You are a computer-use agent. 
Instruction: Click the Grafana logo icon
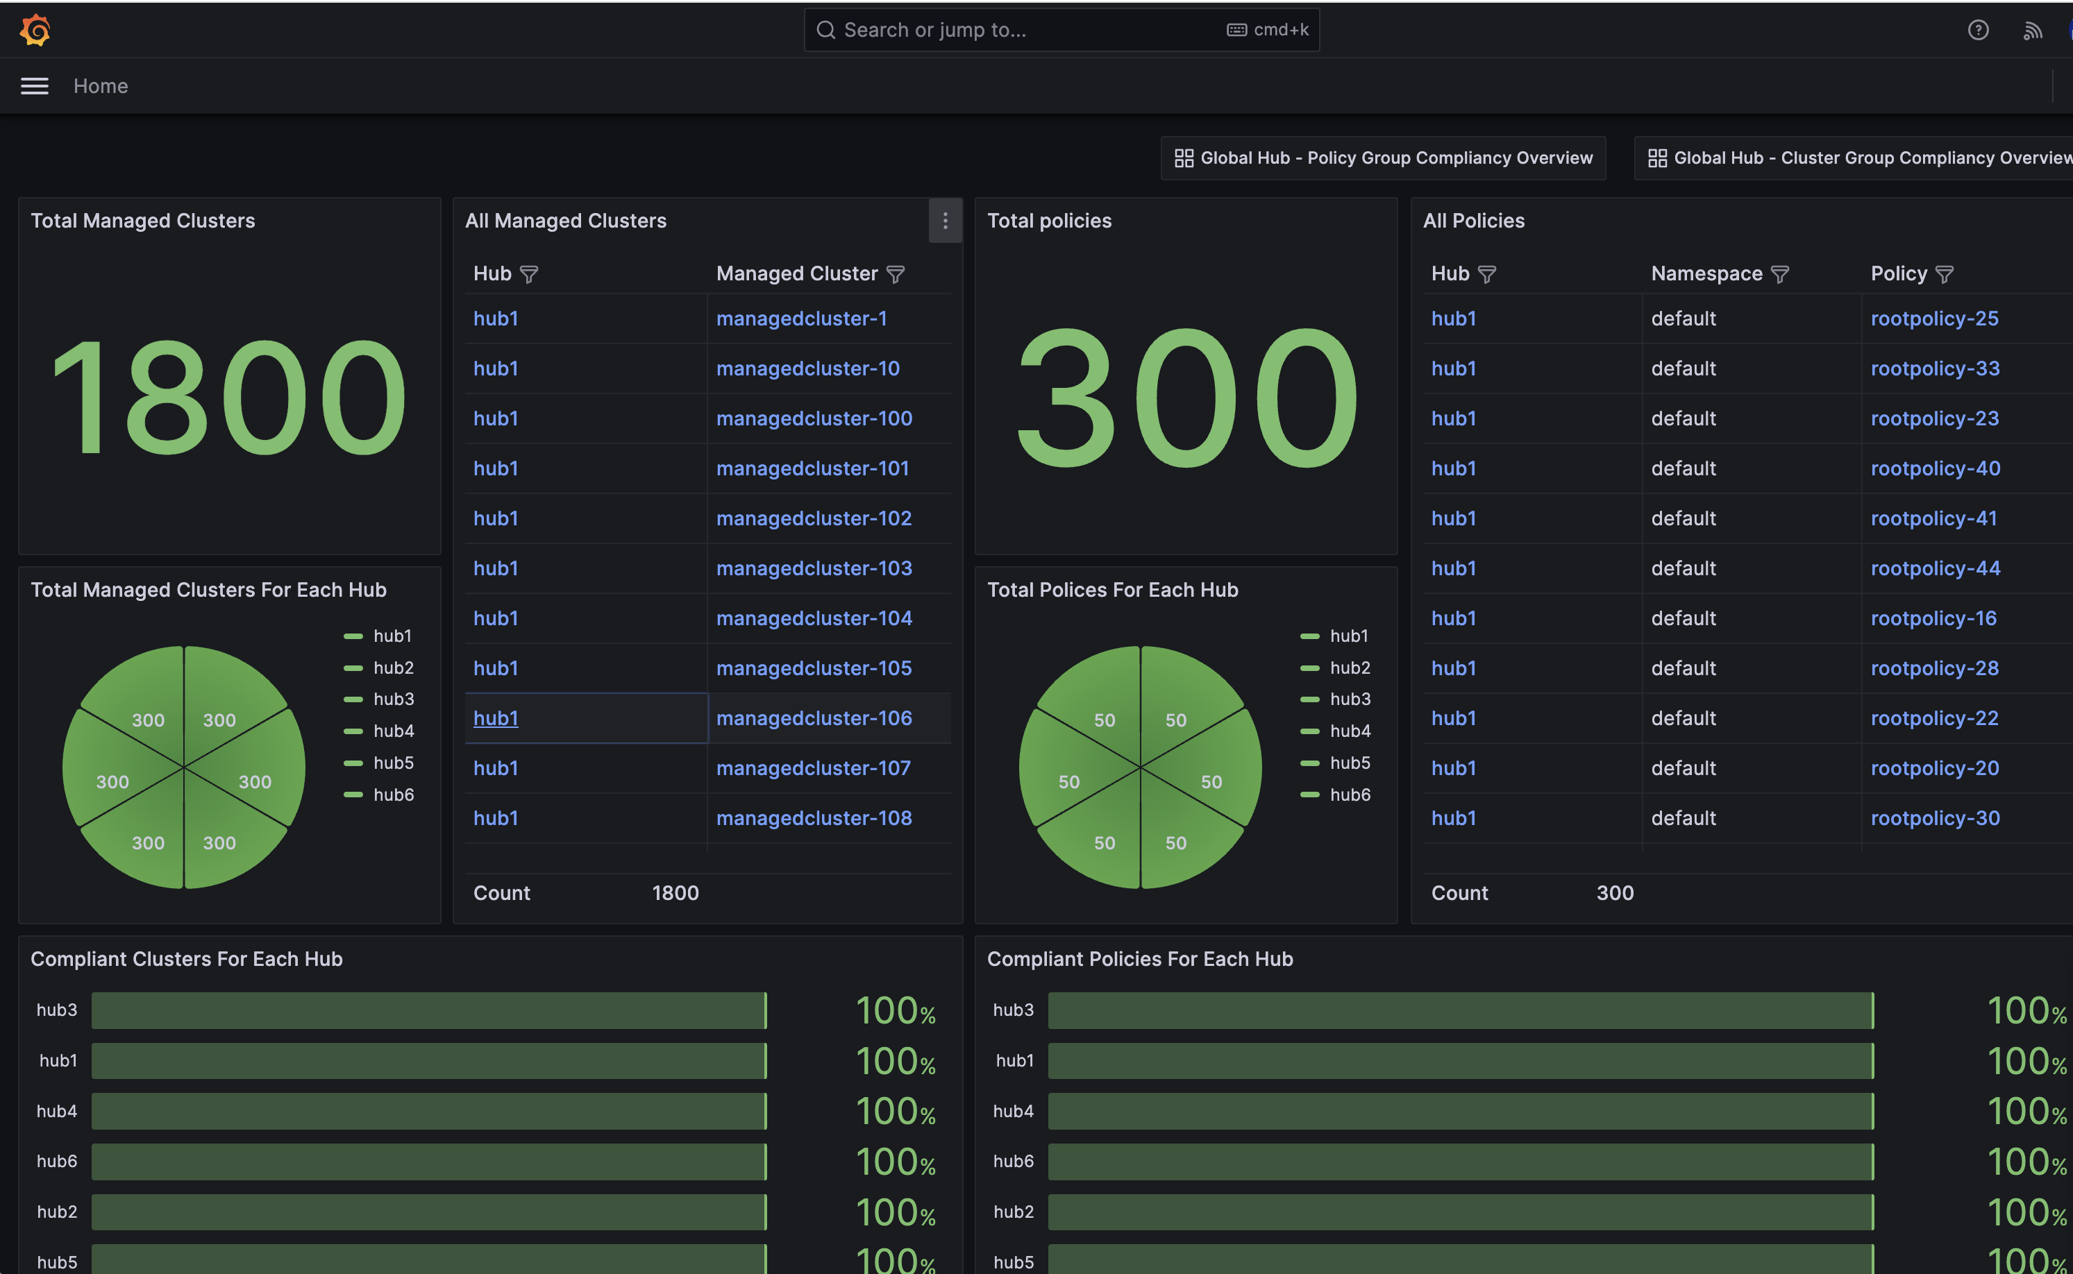click(x=35, y=31)
